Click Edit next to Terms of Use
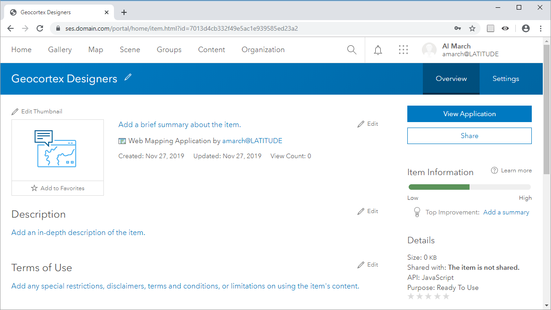 (x=368, y=265)
